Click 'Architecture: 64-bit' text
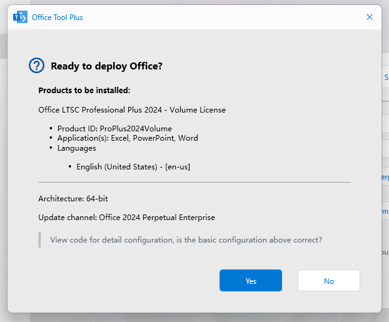 pyautogui.click(x=73, y=198)
